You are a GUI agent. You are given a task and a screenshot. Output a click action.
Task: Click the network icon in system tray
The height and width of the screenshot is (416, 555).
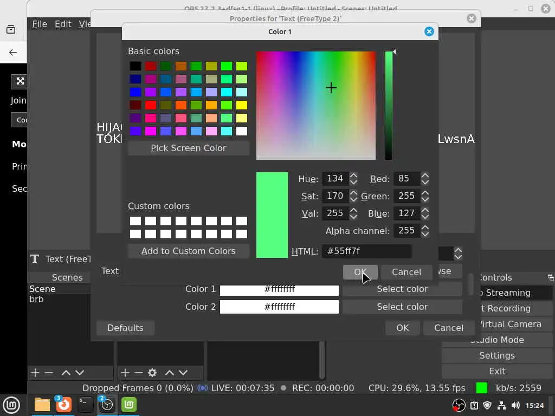[501, 405]
